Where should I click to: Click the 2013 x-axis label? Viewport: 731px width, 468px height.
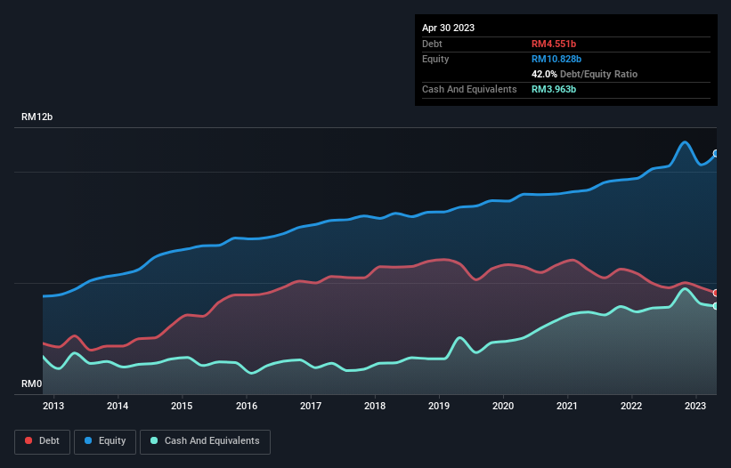[x=53, y=406]
